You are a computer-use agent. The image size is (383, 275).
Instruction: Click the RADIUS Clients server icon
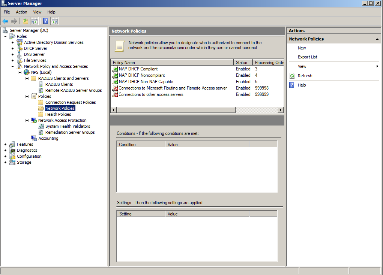coord(41,84)
